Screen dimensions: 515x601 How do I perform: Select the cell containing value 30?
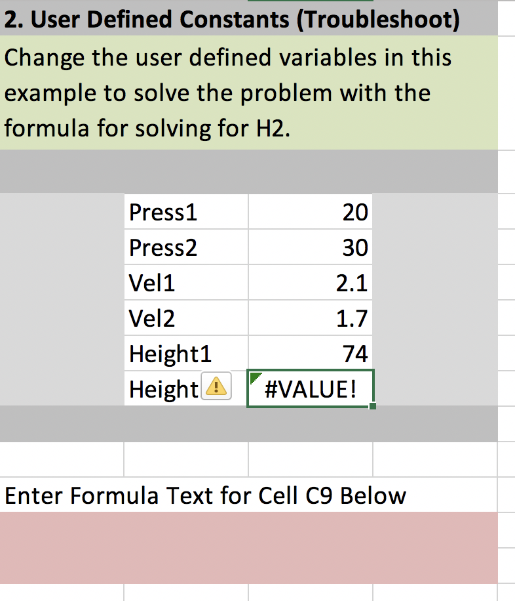click(x=310, y=247)
